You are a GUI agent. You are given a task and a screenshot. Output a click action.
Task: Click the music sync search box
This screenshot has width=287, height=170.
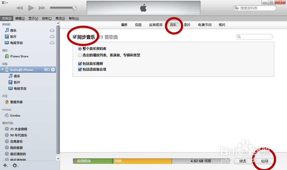point(254,37)
